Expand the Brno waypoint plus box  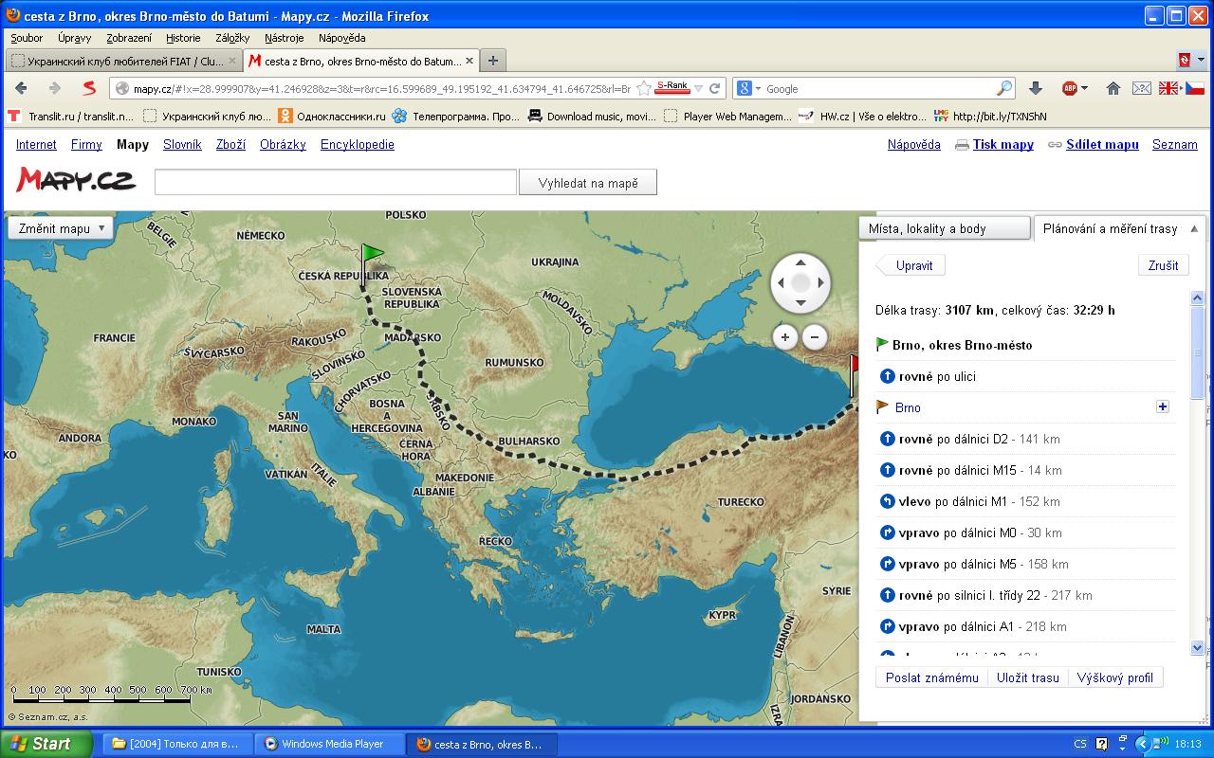(1163, 407)
